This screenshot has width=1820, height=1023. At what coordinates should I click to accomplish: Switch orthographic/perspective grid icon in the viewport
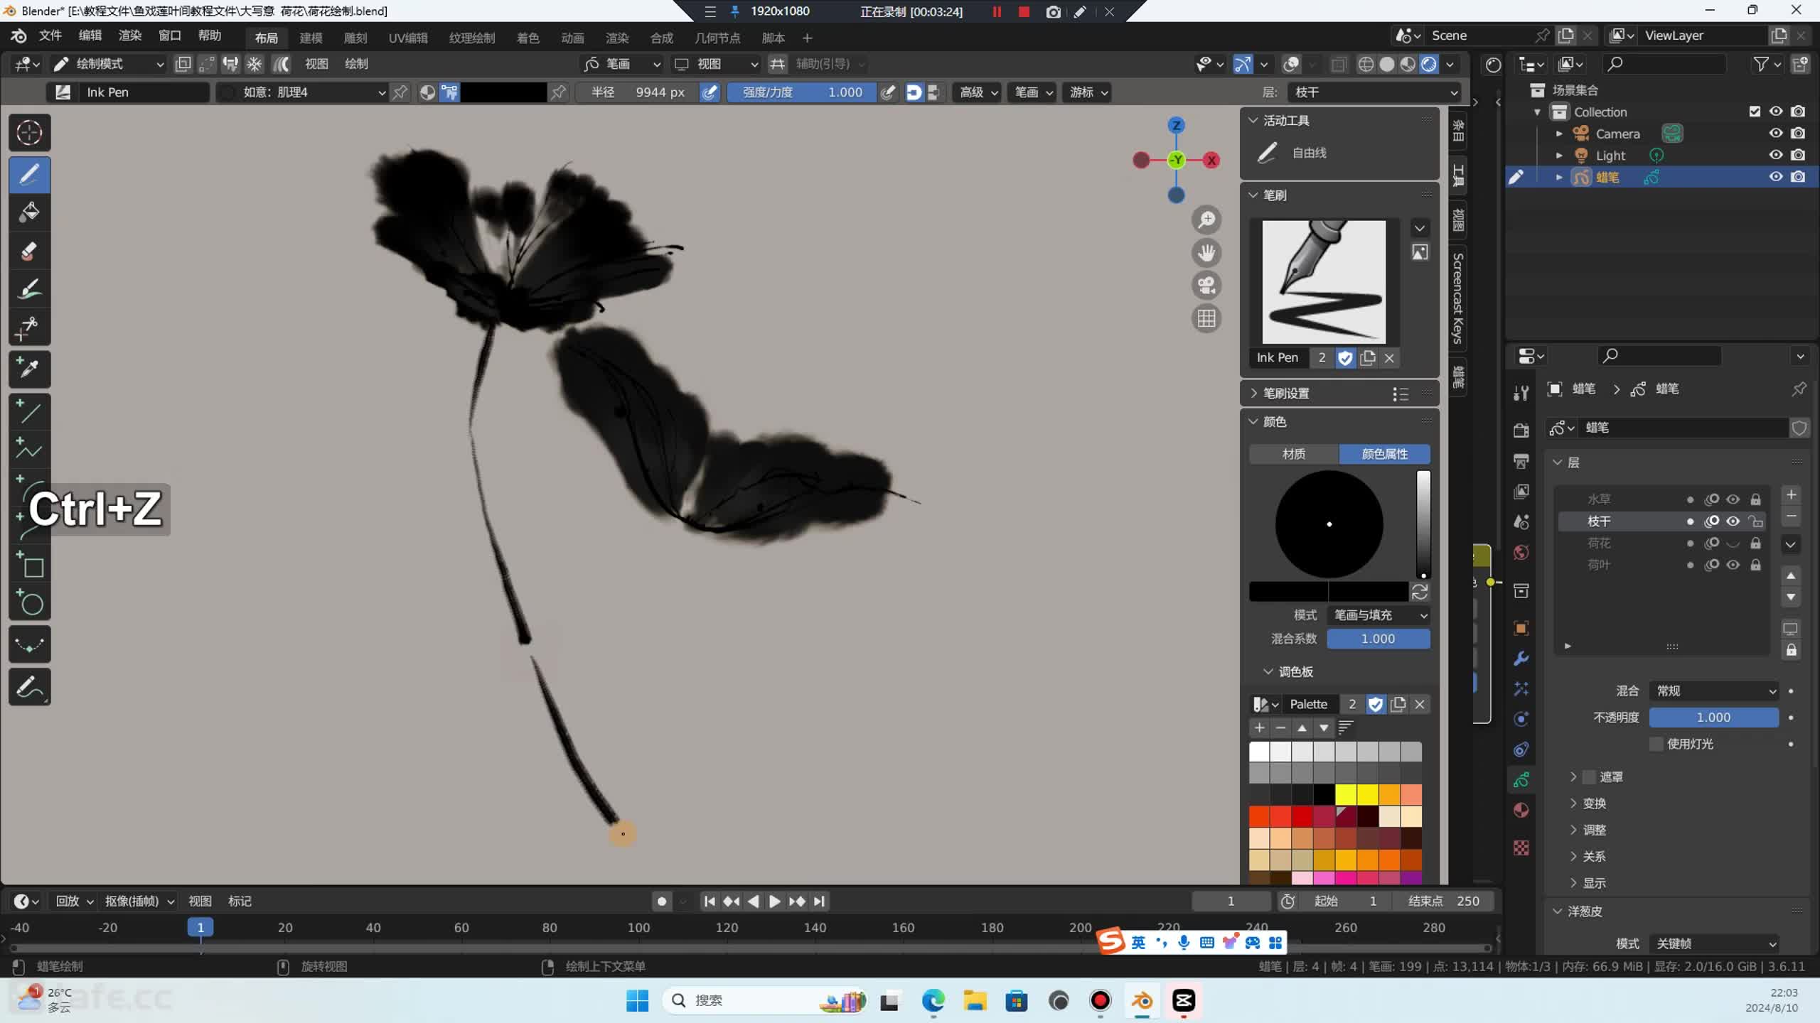(1206, 318)
